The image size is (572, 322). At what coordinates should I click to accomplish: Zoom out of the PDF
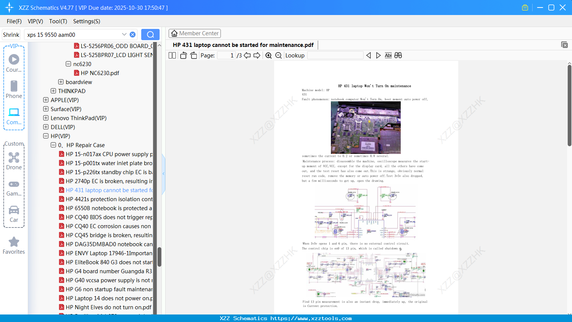[278, 56]
